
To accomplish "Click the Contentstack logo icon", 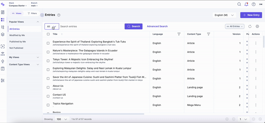I will pos(3,4).
